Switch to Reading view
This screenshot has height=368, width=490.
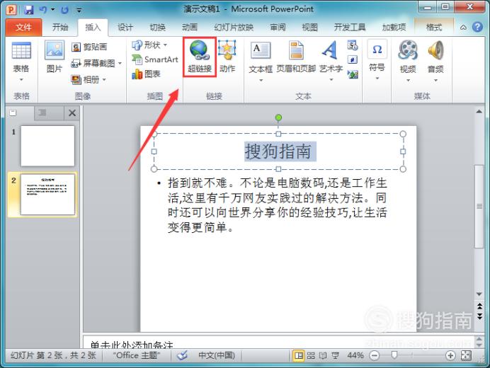pos(323,355)
